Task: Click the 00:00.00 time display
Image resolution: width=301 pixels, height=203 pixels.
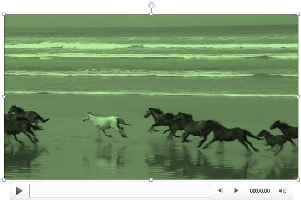Action: (x=260, y=191)
